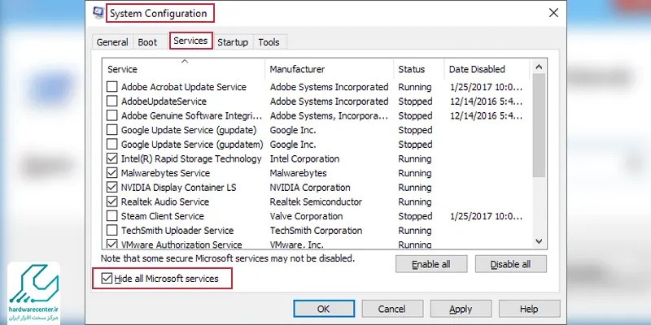Click Stopped status of Steam Client Service
651x325 pixels.
415,216
